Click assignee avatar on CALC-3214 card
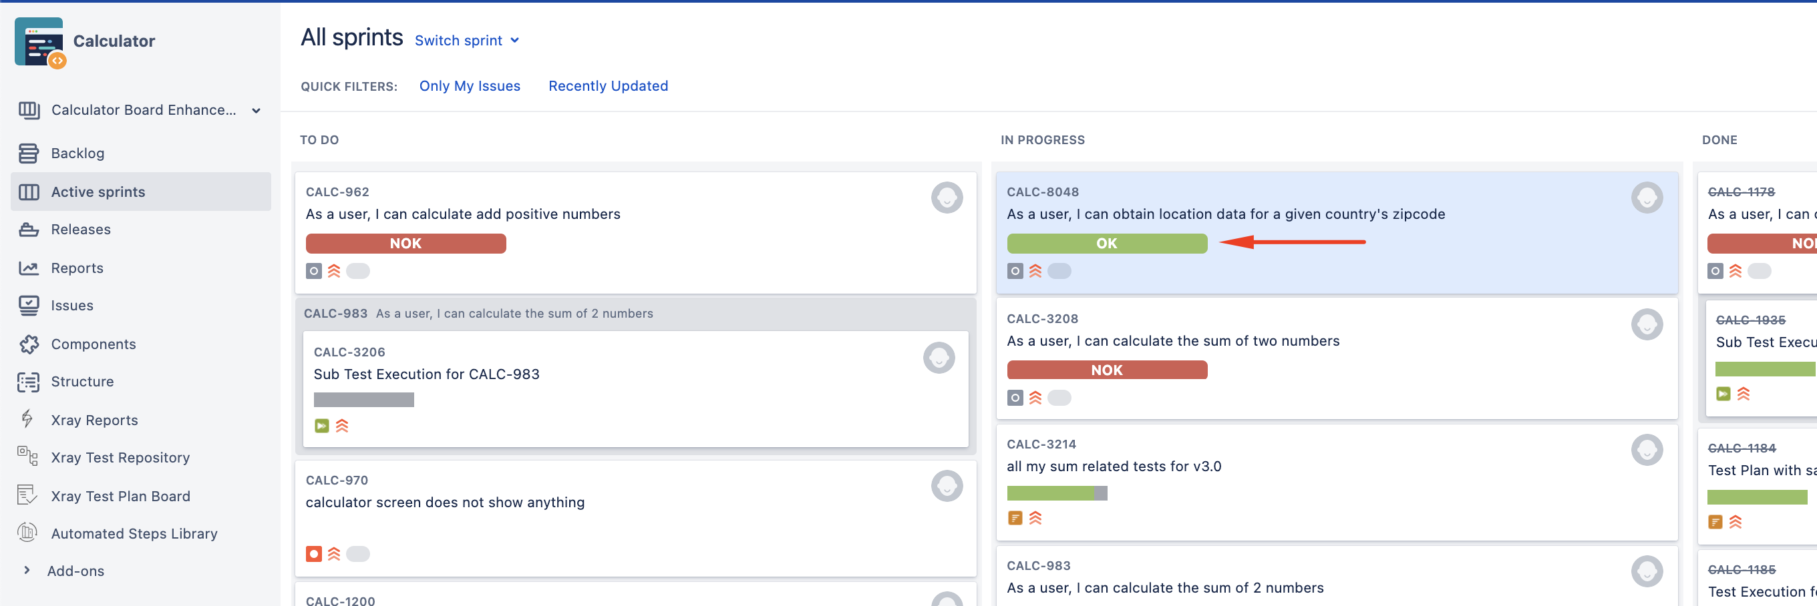The image size is (1817, 606). [1647, 450]
